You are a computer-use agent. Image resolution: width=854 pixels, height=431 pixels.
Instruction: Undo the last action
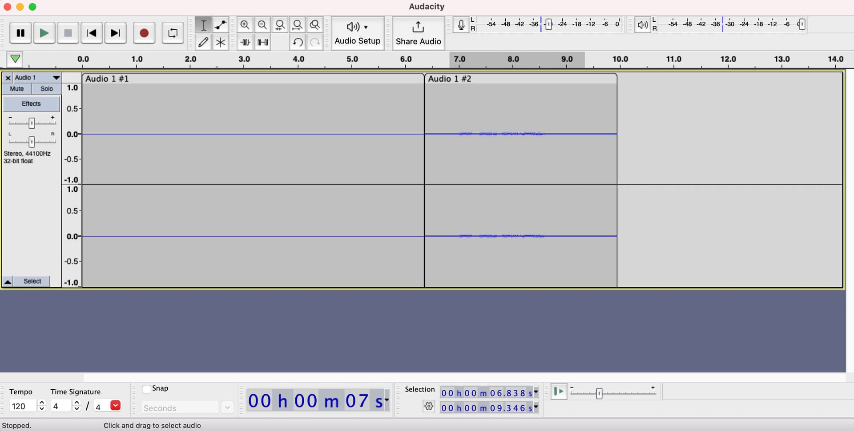tap(297, 42)
